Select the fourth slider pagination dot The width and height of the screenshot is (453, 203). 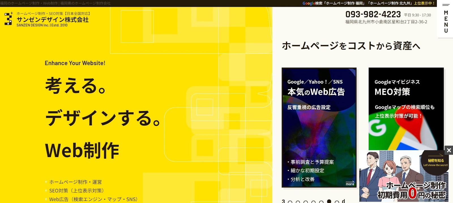tap(313, 202)
